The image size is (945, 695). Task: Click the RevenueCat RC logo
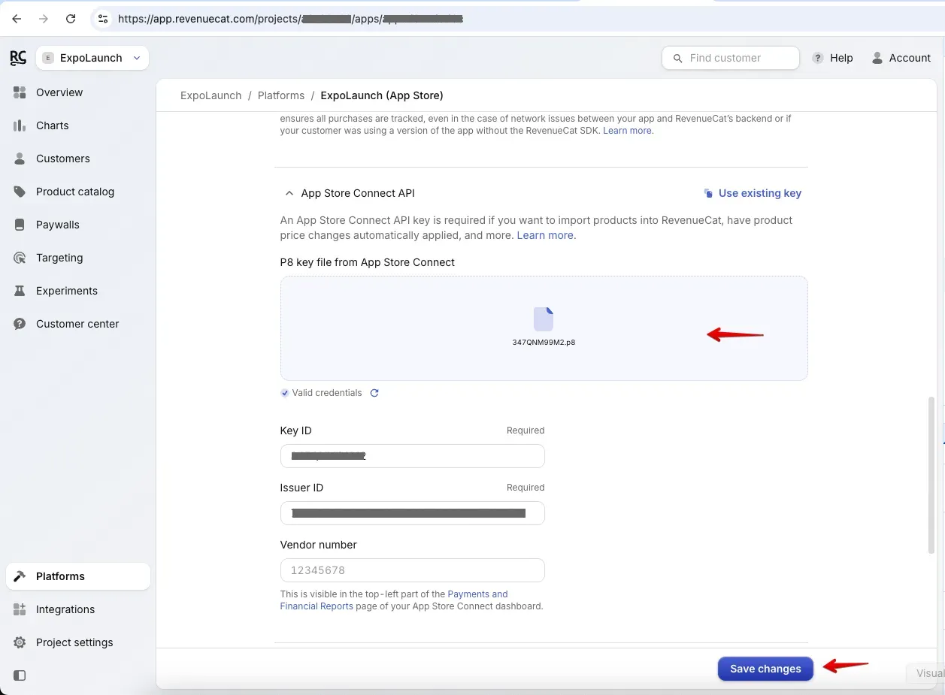coord(18,58)
